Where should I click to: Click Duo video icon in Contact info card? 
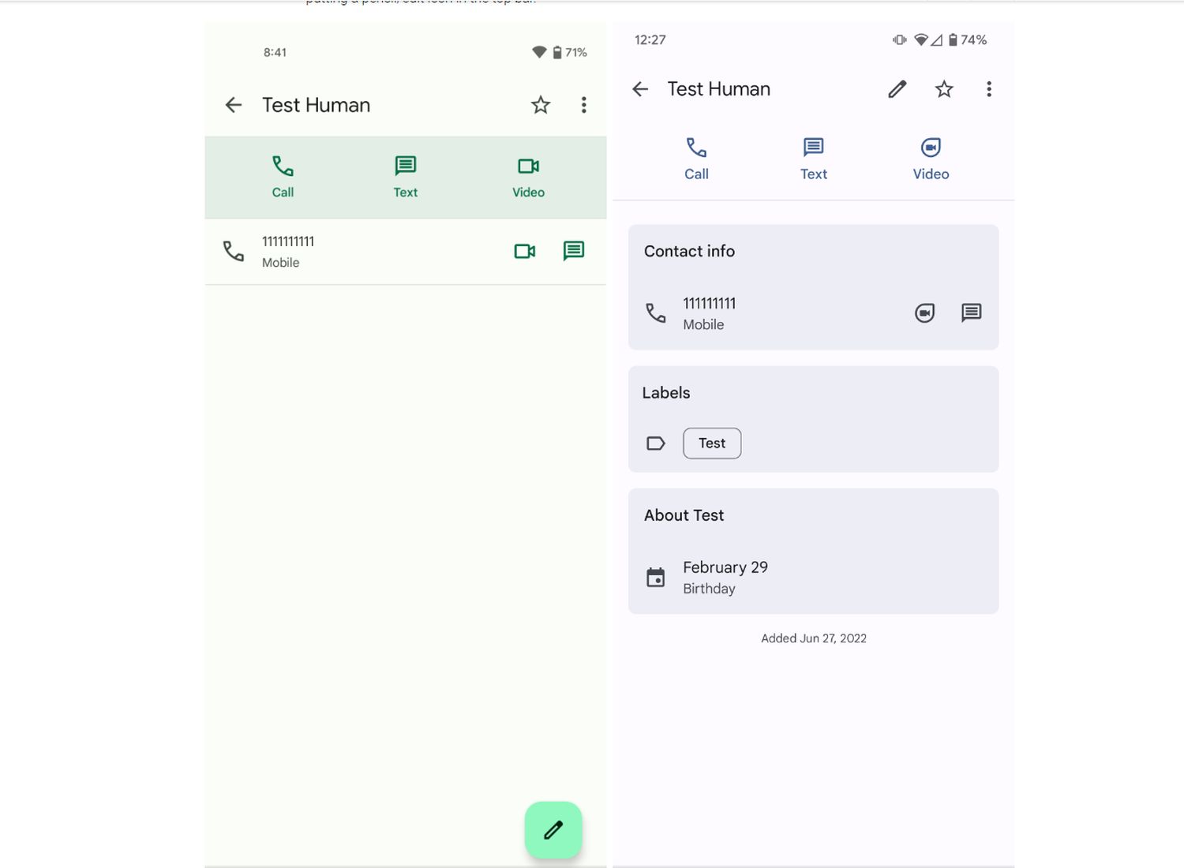925,313
